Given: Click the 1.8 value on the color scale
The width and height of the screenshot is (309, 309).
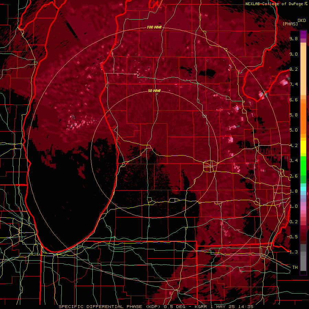Looking at the screenshot, I should click(294, 191).
